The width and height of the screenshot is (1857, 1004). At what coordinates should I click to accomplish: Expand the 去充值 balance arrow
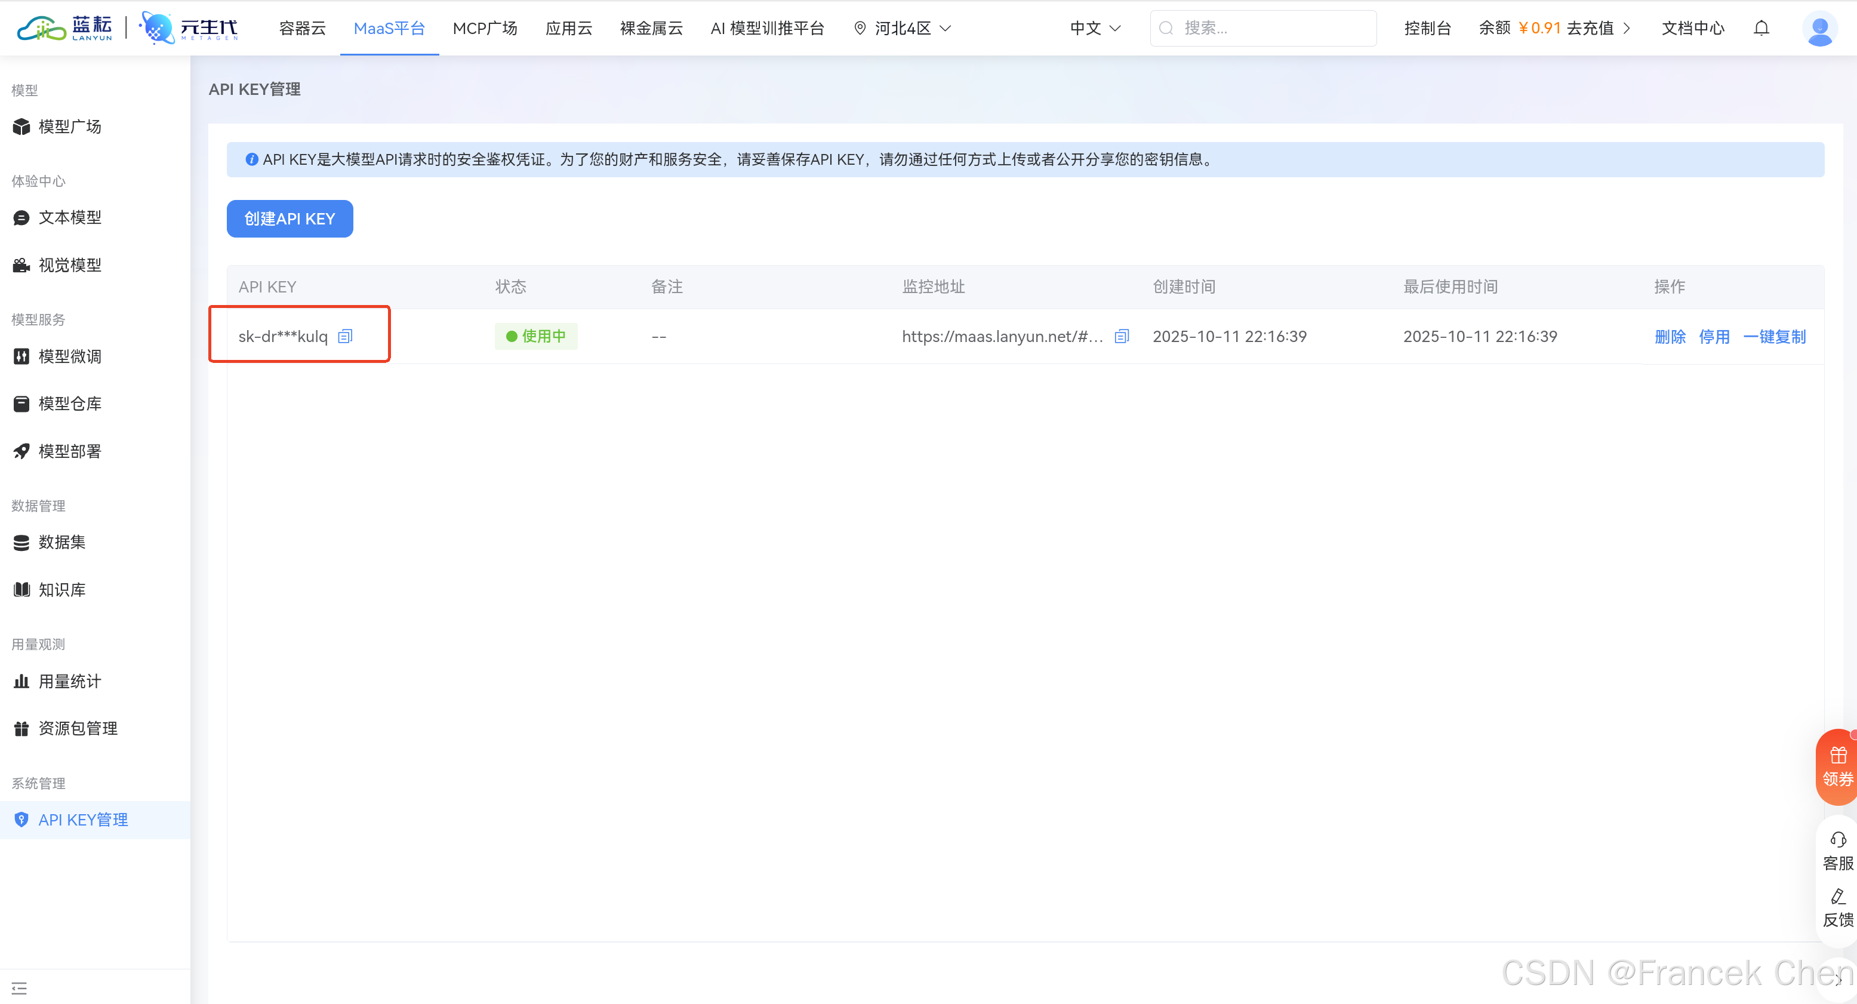(1627, 28)
